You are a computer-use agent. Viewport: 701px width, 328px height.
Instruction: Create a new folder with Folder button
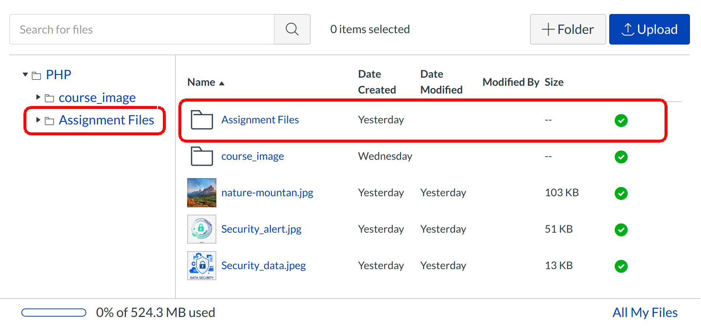568,29
